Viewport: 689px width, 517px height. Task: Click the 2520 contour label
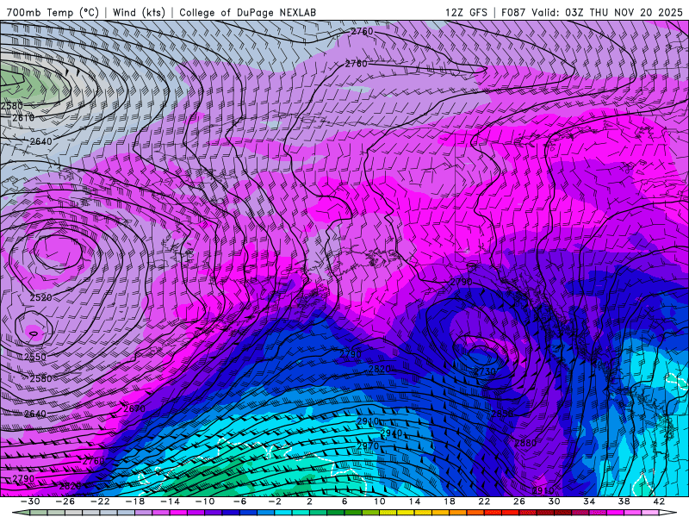(40, 297)
